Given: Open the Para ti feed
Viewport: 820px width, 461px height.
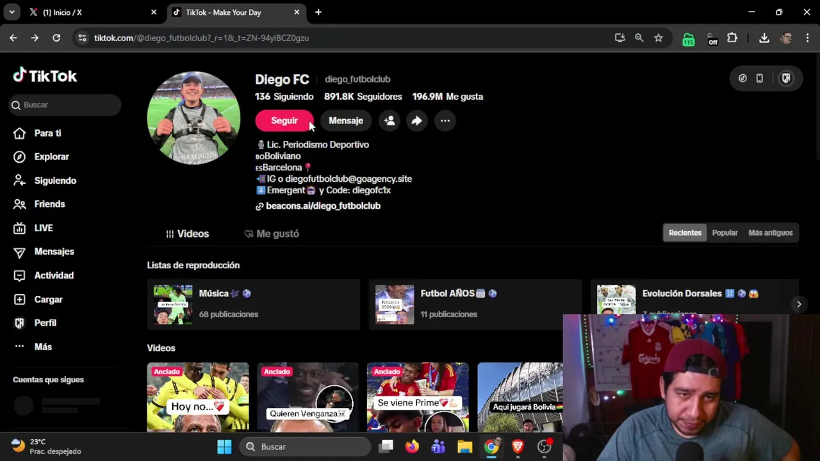Looking at the screenshot, I should pos(37,133).
